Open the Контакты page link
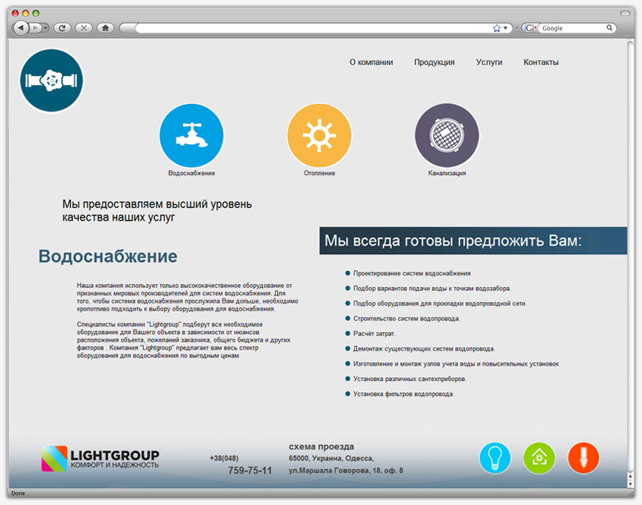This screenshot has width=642, height=505. point(541,63)
